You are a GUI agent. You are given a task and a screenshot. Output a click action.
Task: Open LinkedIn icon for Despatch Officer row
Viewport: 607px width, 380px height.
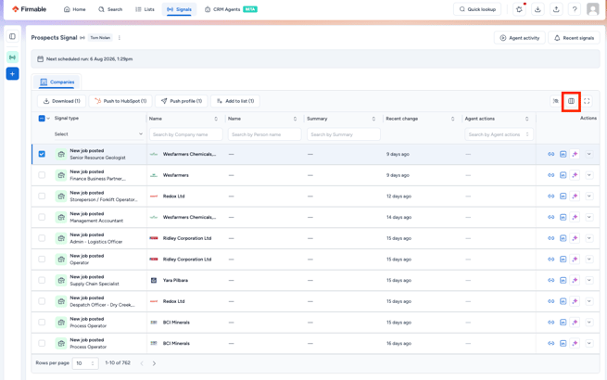pos(563,301)
